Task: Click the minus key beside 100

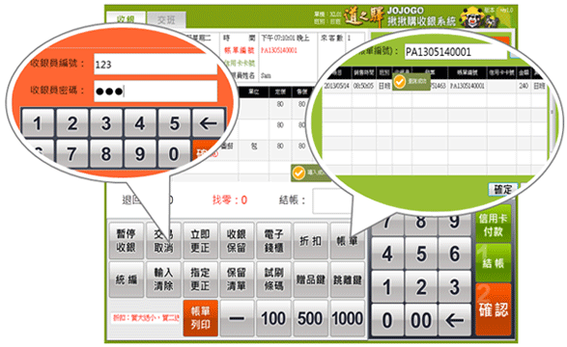Action: [x=237, y=318]
